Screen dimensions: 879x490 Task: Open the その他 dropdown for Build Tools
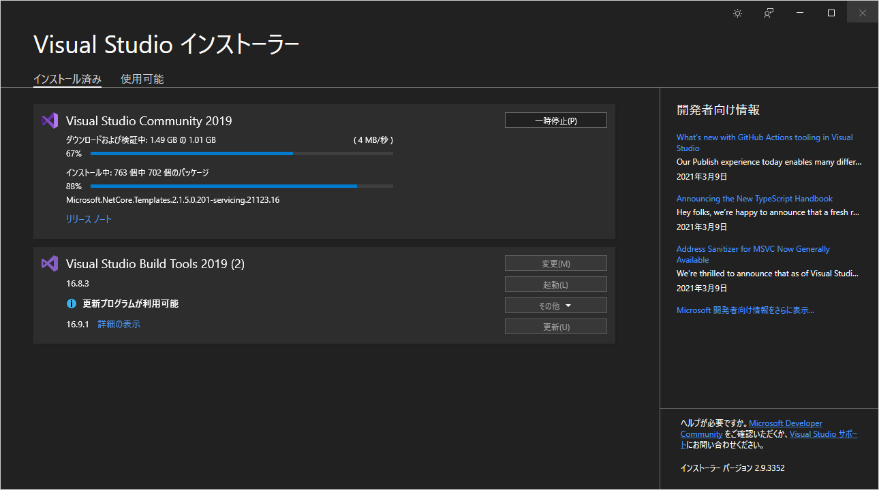pyautogui.click(x=556, y=306)
